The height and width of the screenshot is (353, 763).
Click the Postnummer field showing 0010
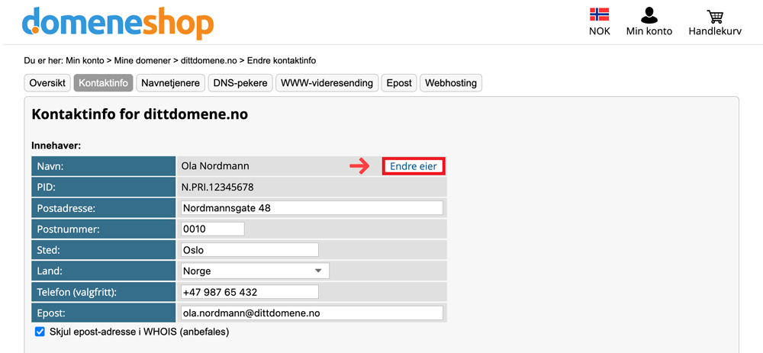[212, 229]
